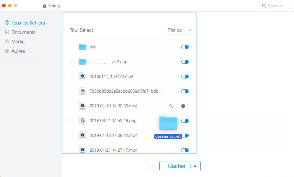Check the box beside 2019-01-18 17.08.22.mp4
This screenshot has height=177, width=294.
click(x=72, y=135)
